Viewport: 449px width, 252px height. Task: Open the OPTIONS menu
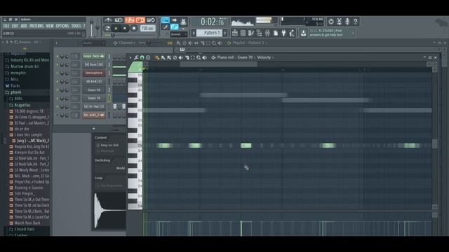click(62, 26)
